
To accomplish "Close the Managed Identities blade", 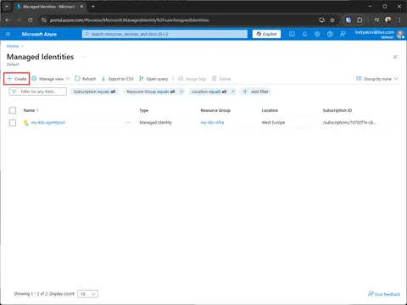I will point(395,57).
